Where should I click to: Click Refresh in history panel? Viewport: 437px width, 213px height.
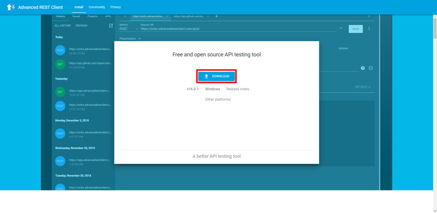point(82,26)
